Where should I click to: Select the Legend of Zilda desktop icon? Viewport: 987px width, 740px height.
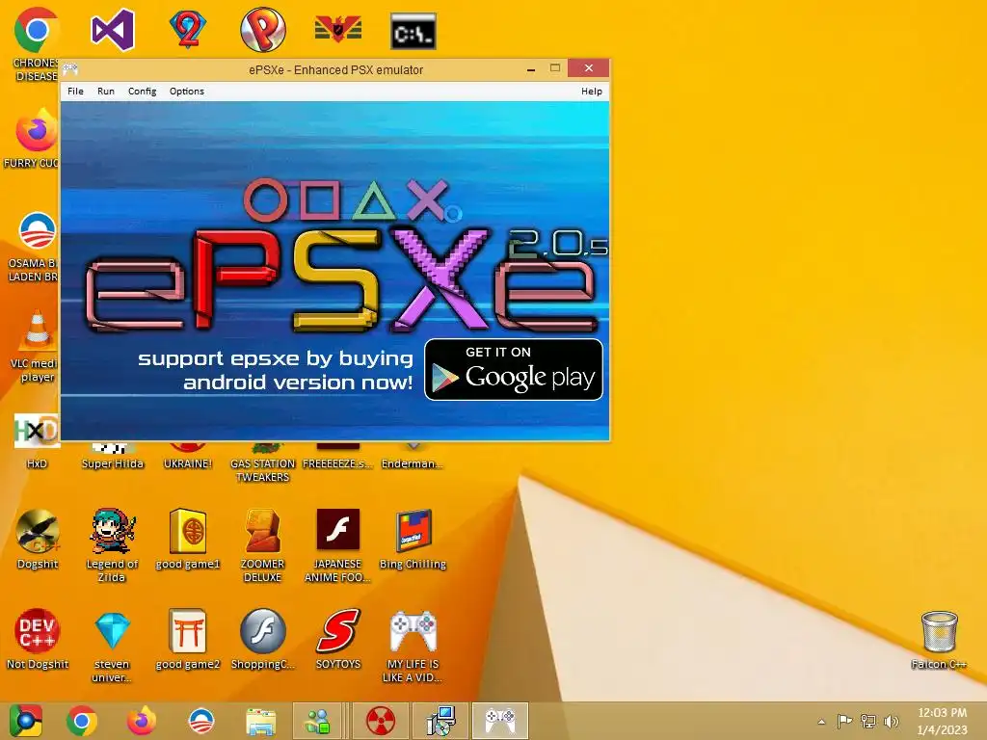click(x=112, y=531)
